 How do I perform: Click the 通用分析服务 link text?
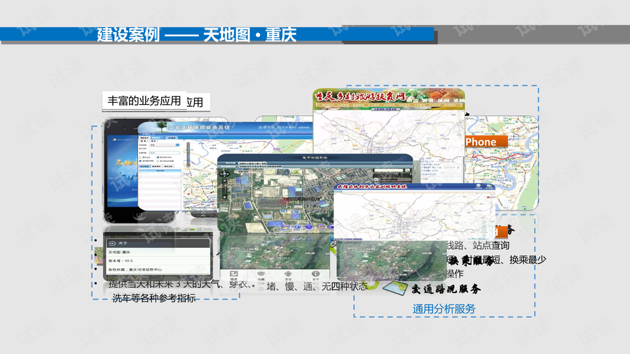coord(444,308)
